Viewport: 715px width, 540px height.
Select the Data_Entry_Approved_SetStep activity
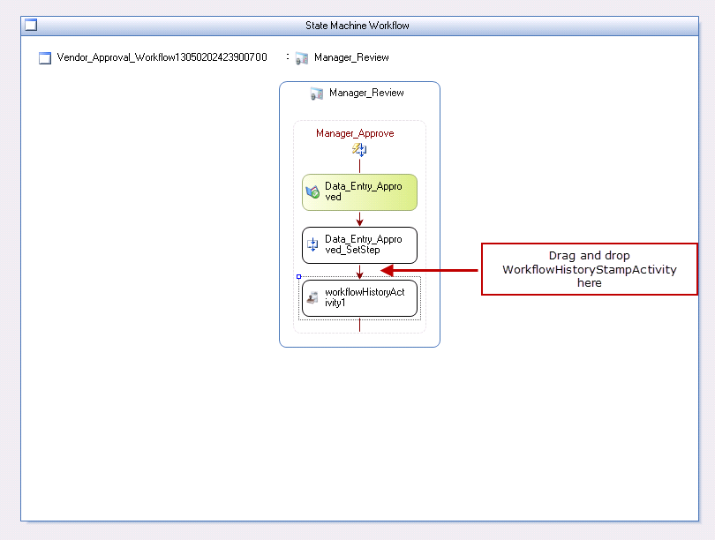[359, 245]
